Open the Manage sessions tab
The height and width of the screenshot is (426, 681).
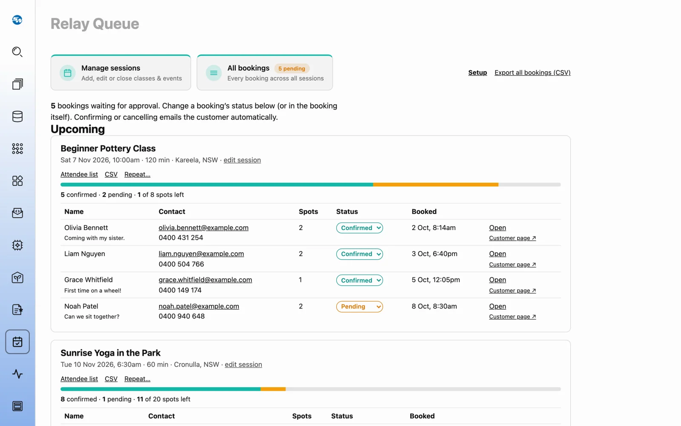[121, 72]
